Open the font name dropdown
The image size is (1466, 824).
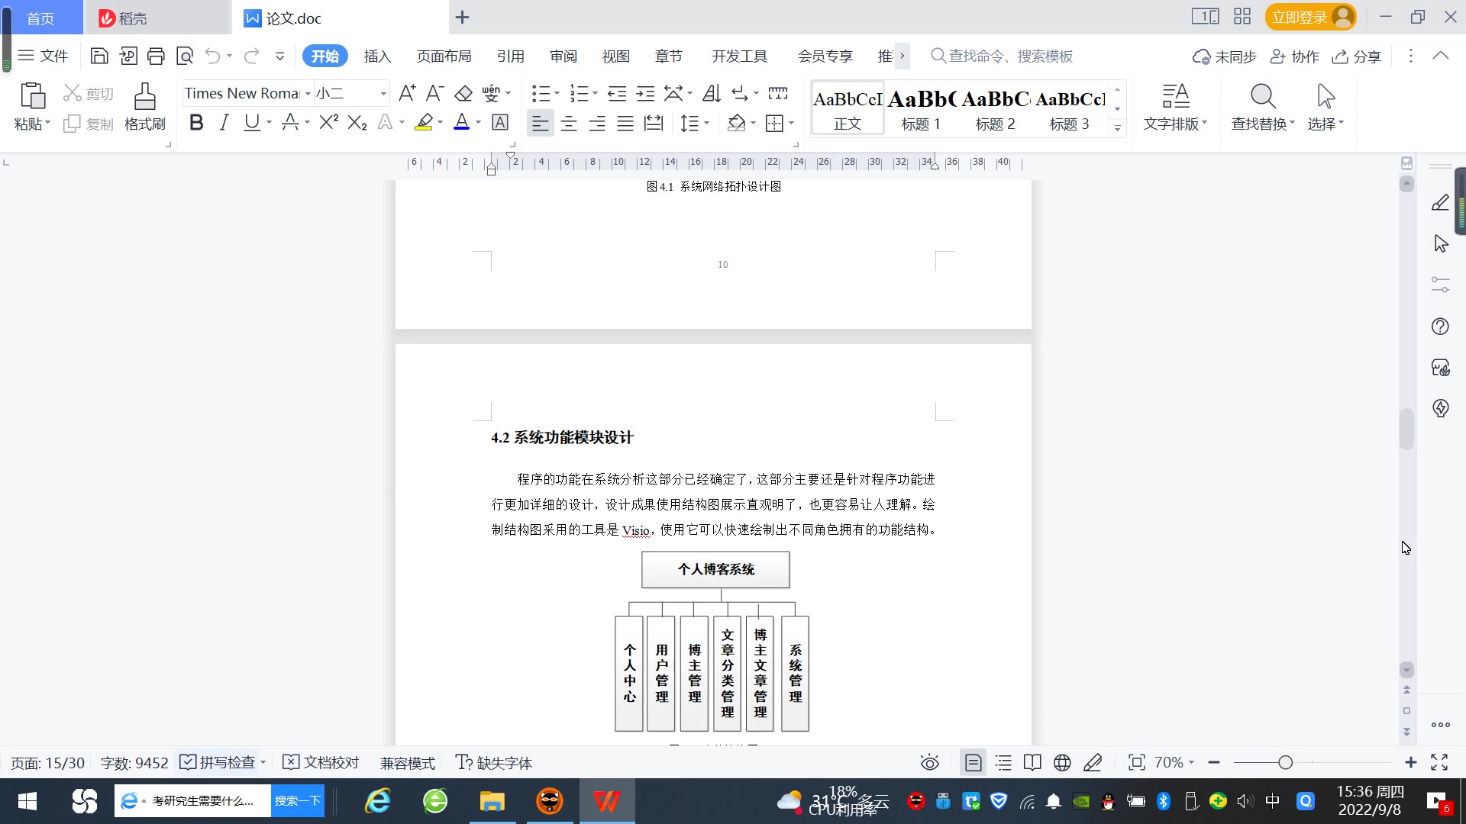coord(308,94)
